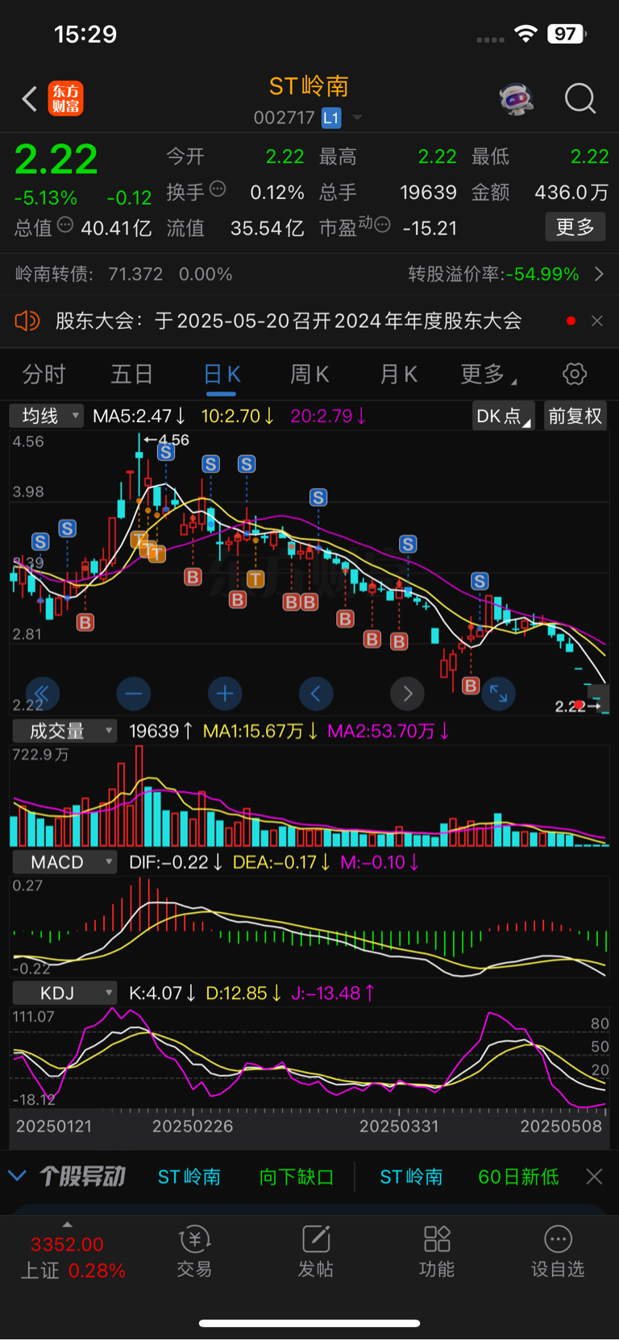Tap the S marker near the 4.56 high
This screenshot has width=619, height=1340.
[166, 452]
